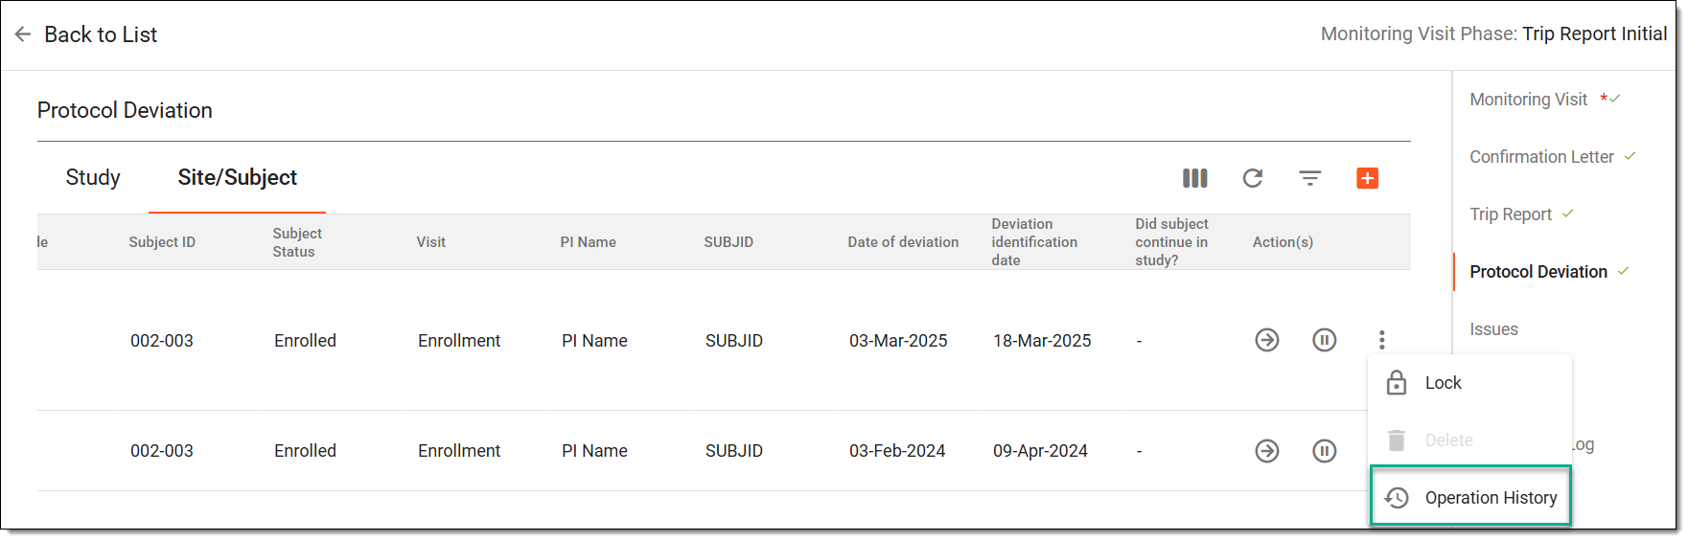
Task: Select Operation History menu entry
Action: click(x=1470, y=497)
